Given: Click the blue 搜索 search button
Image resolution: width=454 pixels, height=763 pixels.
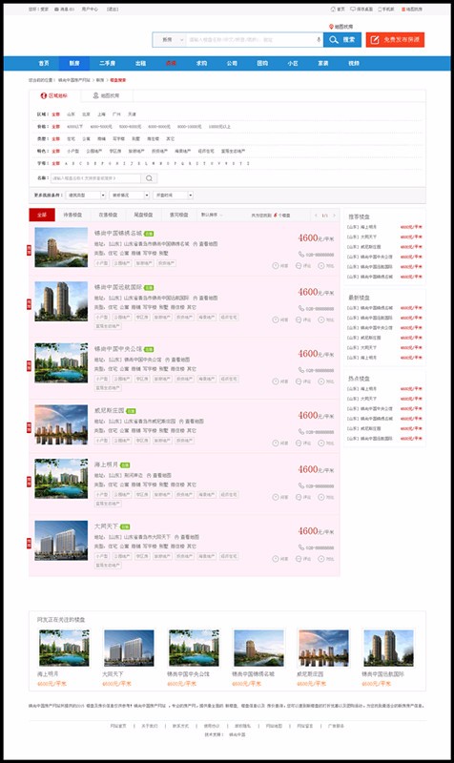Looking at the screenshot, I should 342,39.
